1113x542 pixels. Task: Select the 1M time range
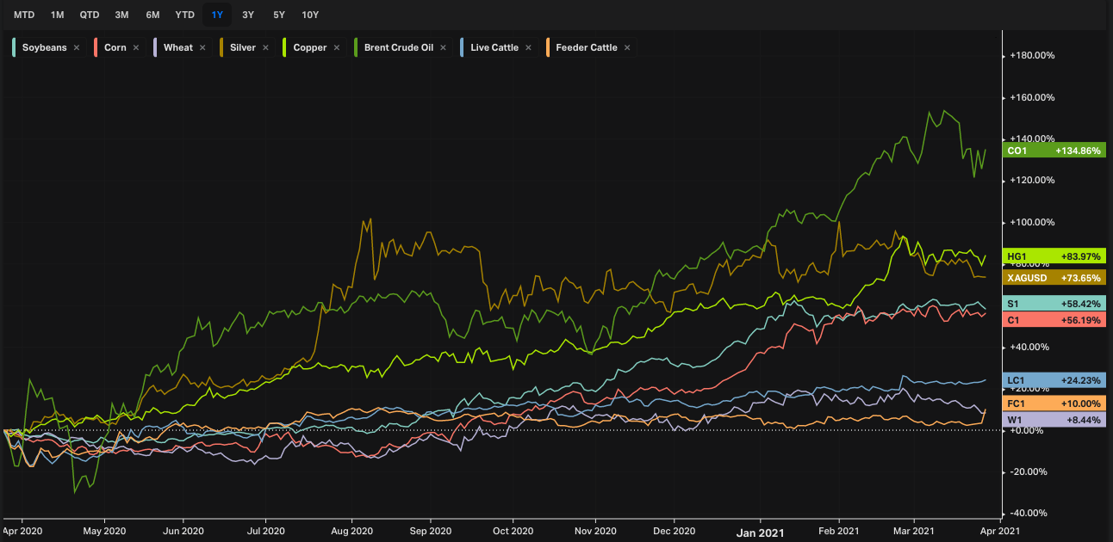tap(57, 15)
